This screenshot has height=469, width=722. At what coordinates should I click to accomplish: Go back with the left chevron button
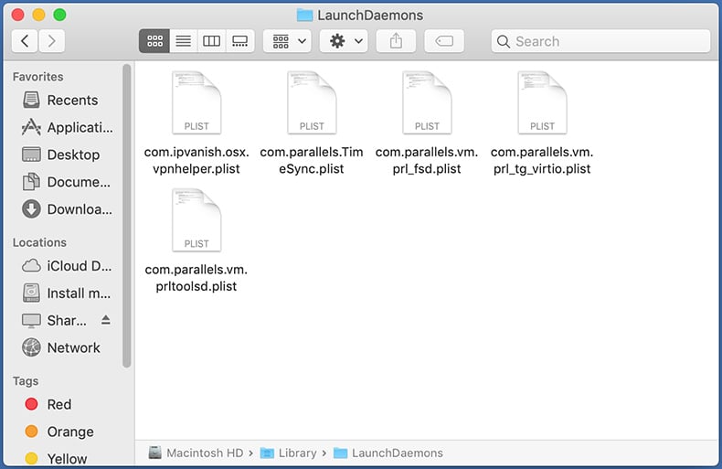25,41
